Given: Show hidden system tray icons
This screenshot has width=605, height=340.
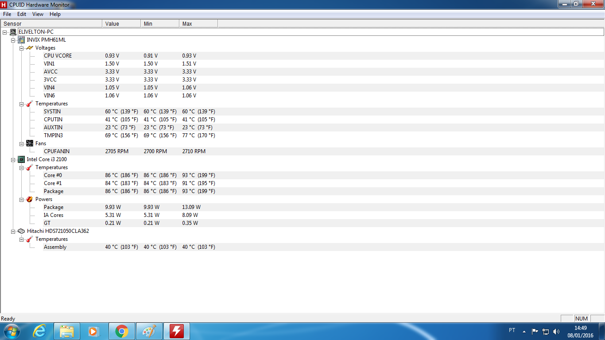Looking at the screenshot, I should (x=524, y=331).
